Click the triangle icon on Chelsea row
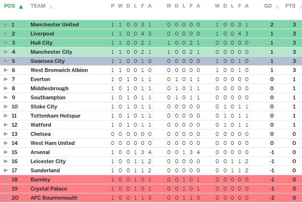302x203 pixels. (6, 134)
